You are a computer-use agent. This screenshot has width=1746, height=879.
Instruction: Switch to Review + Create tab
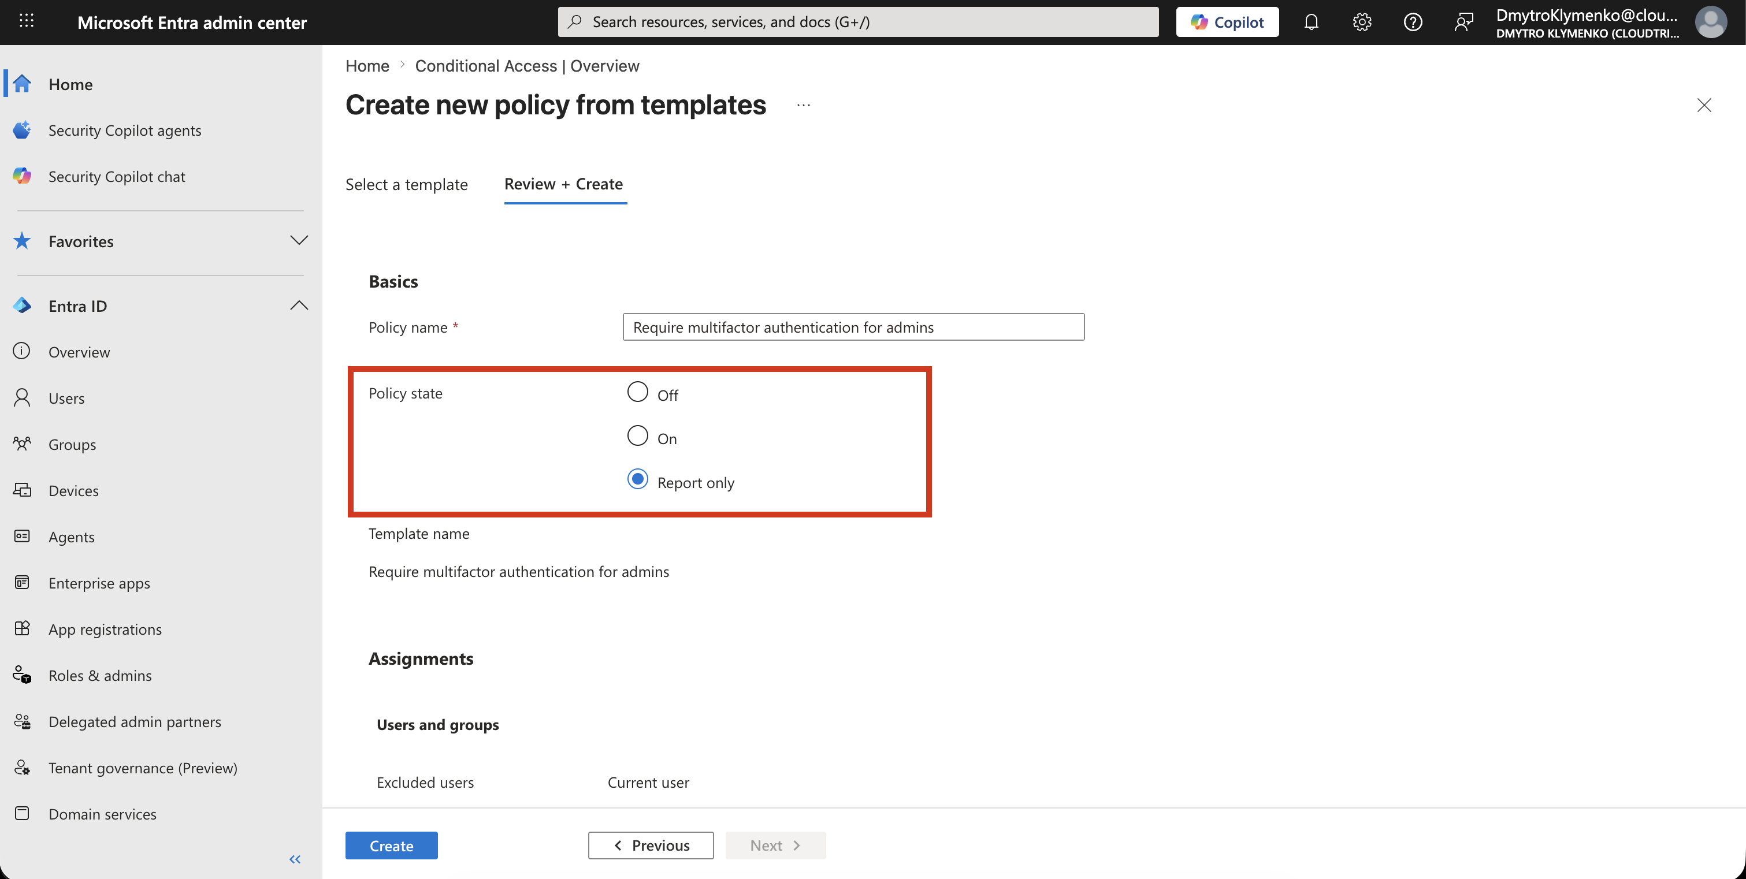(564, 184)
